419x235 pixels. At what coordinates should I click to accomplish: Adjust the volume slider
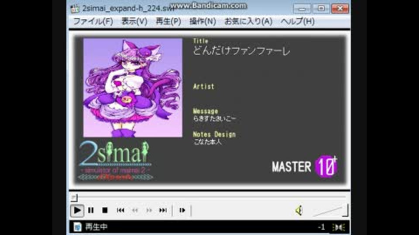pyautogui.click(x=330, y=211)
